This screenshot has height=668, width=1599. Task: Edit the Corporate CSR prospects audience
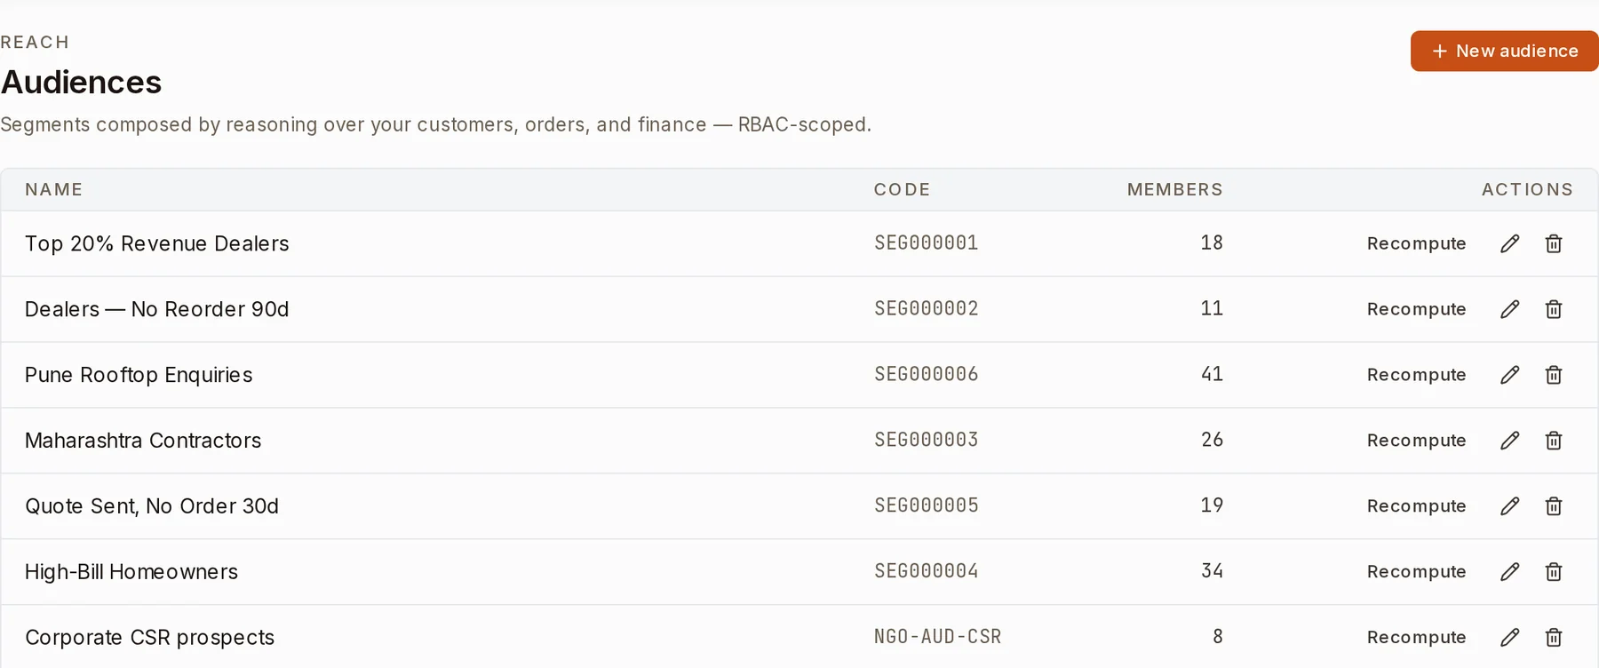1509,638
